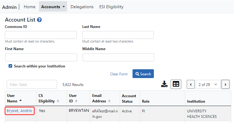Uncheck Search within your Institution
Viewport: 234px width, 123px height.
pos(10,66)
